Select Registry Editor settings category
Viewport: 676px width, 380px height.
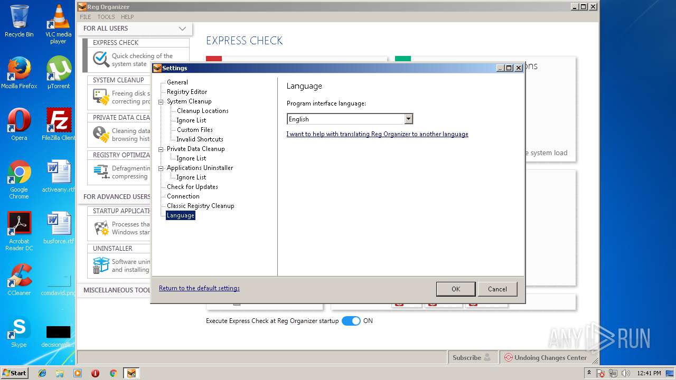pos(187,92)
